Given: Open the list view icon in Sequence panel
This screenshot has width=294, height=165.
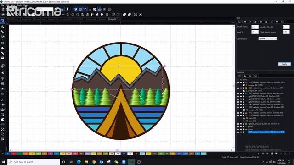Looking at the screenshot, I should tap(240, 76).
